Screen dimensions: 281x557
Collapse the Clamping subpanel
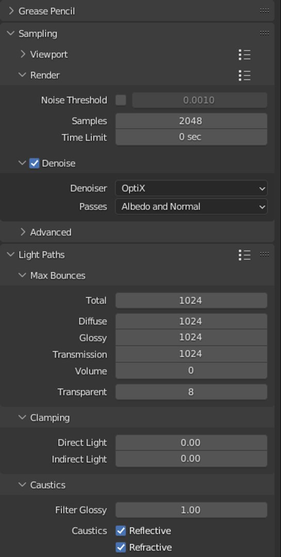(22, 417)
